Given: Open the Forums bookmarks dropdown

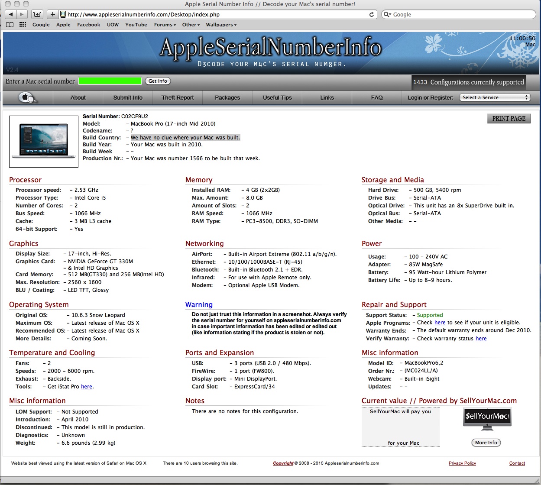Looking at the screenshot, I should (165, 25).
